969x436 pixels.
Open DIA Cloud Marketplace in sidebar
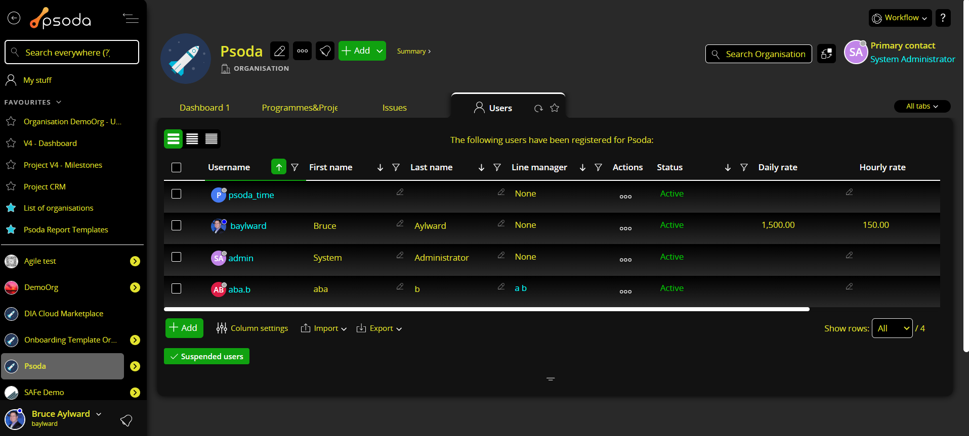point(64,314)
